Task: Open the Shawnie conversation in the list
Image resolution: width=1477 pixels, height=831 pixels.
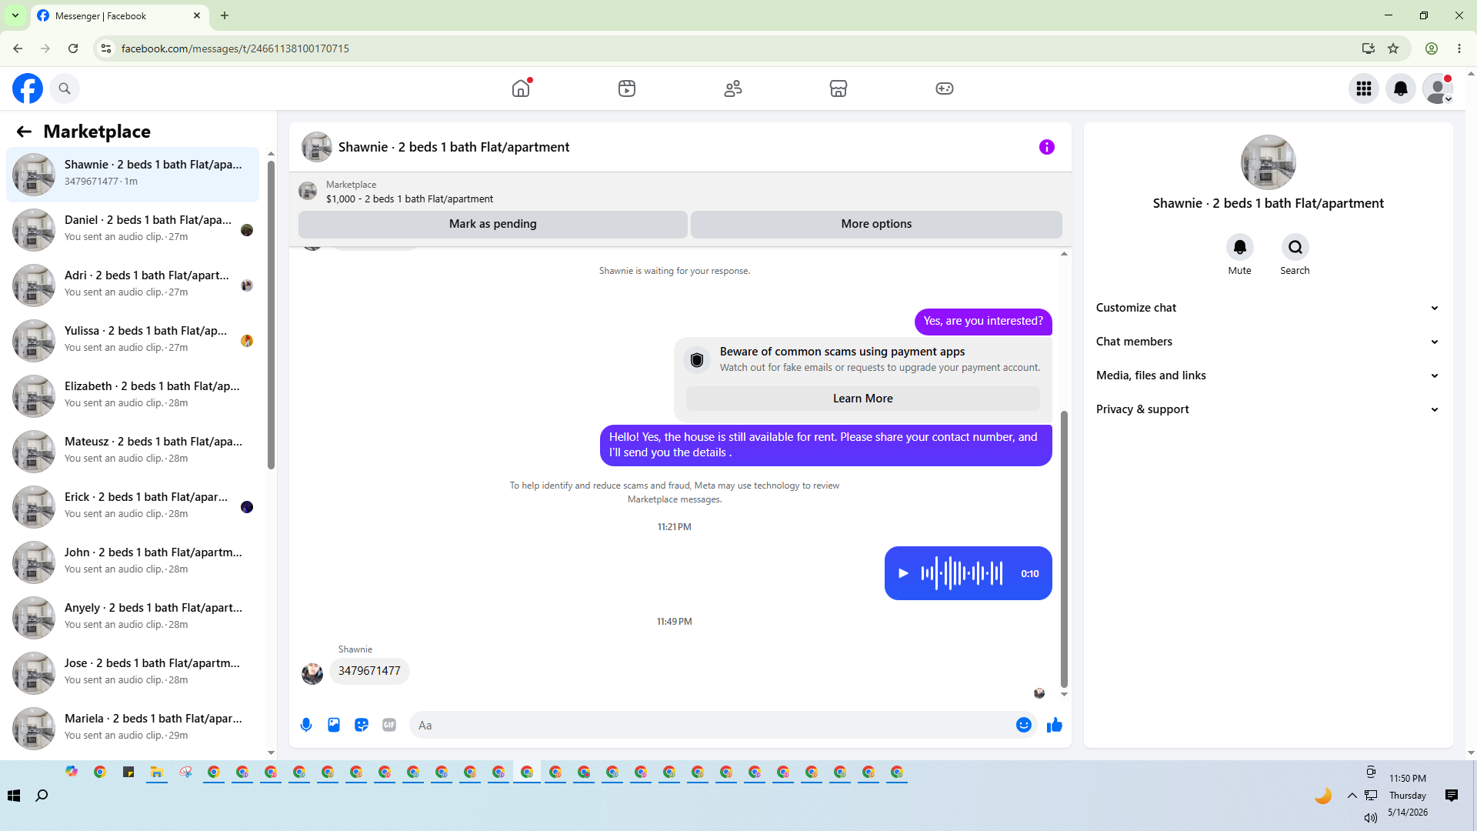Action: [x=132, y=175]
